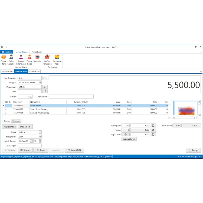Image resolution: width=203 pixels, height=203 pixels.
Task: Click the Kode Item input field
Action: point(71,97)
